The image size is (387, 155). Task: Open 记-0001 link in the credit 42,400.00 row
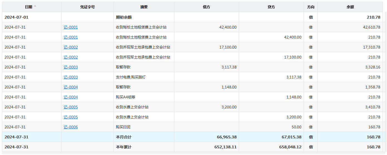point(71,37)
